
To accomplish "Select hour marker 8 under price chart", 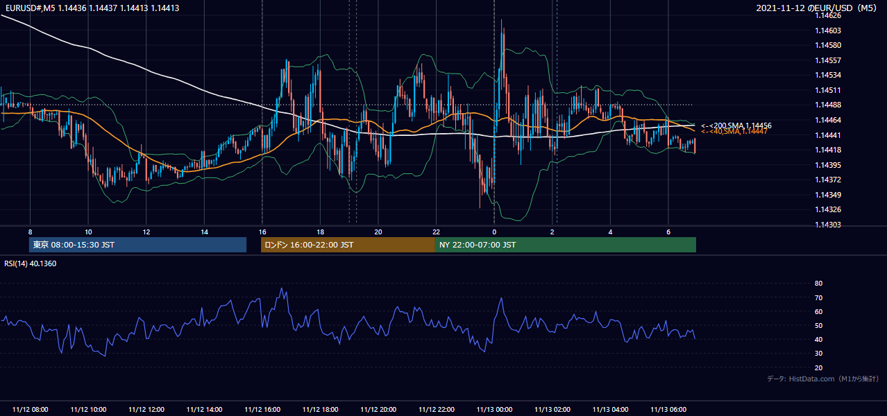I will (x=30, y=231).
